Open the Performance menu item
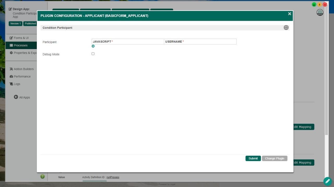This screenshot has height=187, width=334. pos(22,77)
